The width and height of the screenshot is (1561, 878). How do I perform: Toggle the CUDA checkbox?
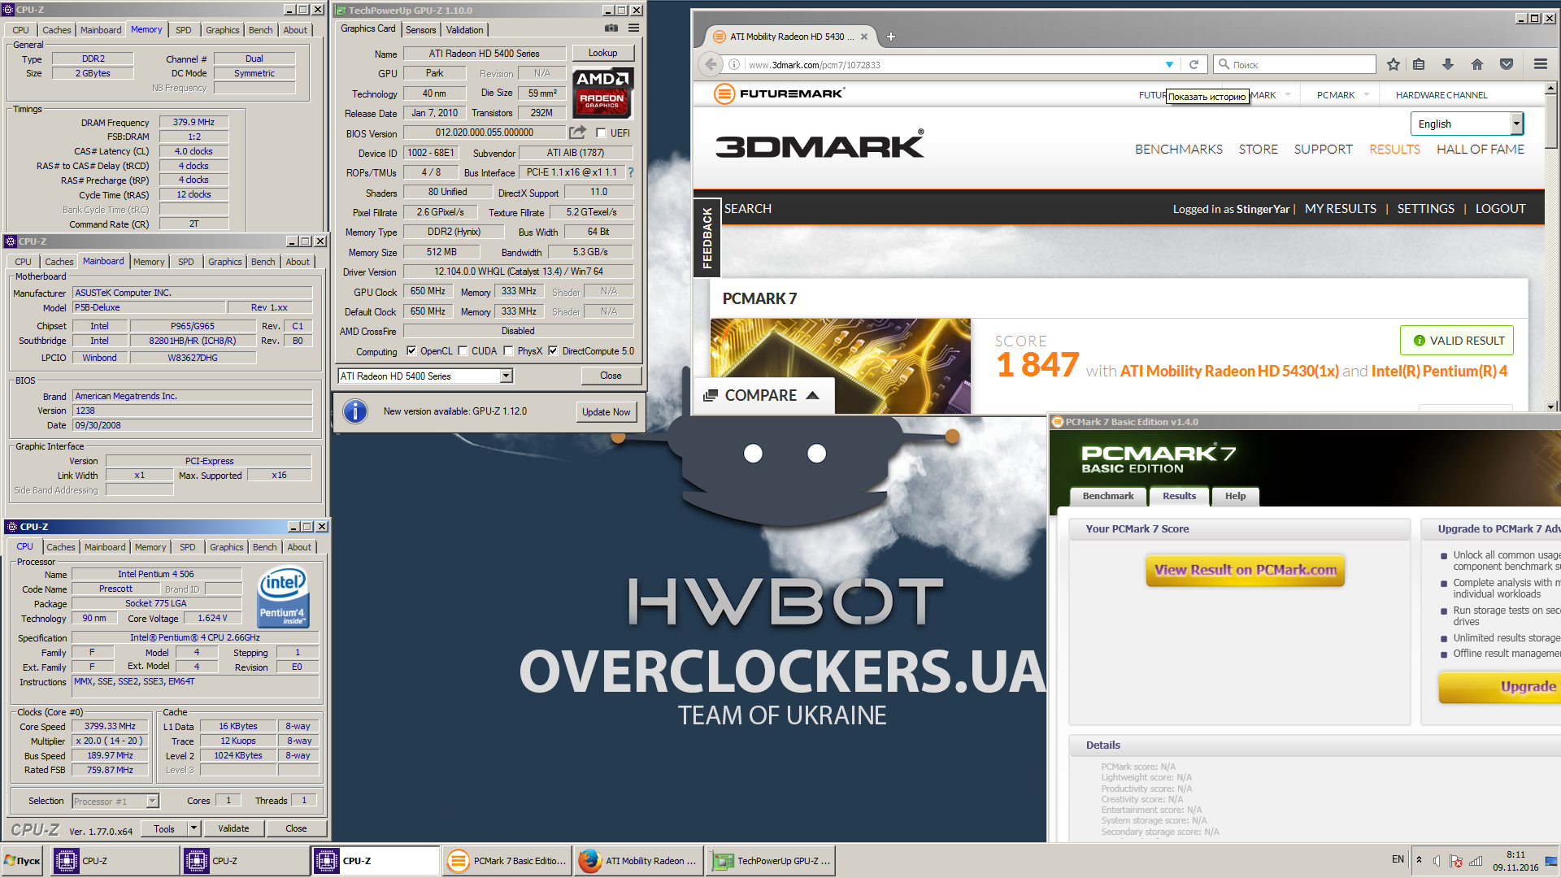(463, 351)
